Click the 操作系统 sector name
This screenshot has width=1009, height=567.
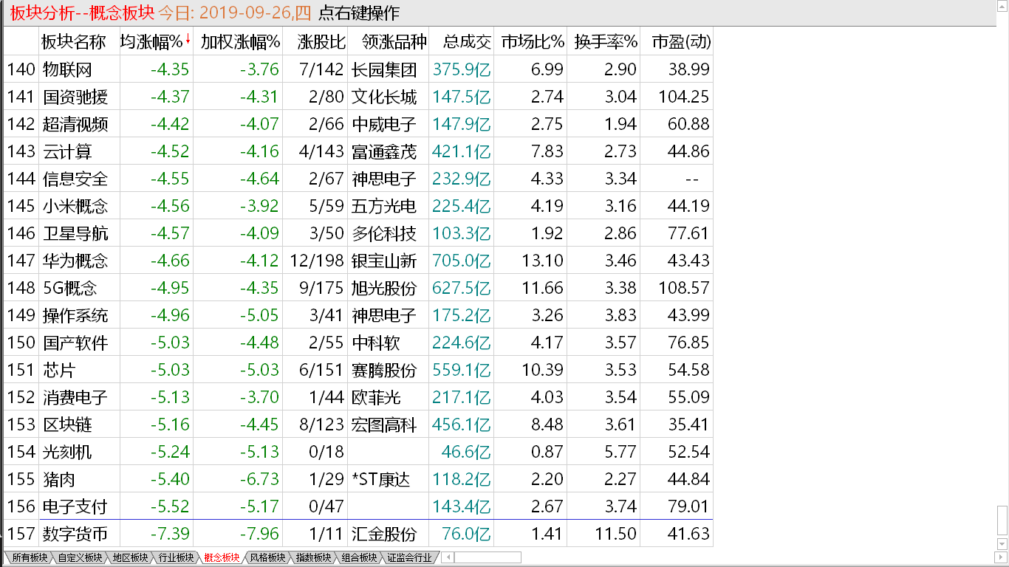75,315
